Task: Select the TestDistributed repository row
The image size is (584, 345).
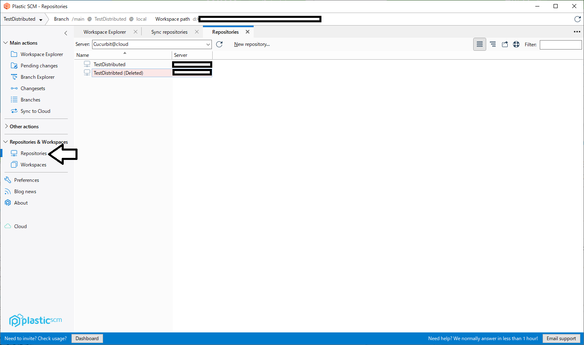Action: [x=143, y=64]
